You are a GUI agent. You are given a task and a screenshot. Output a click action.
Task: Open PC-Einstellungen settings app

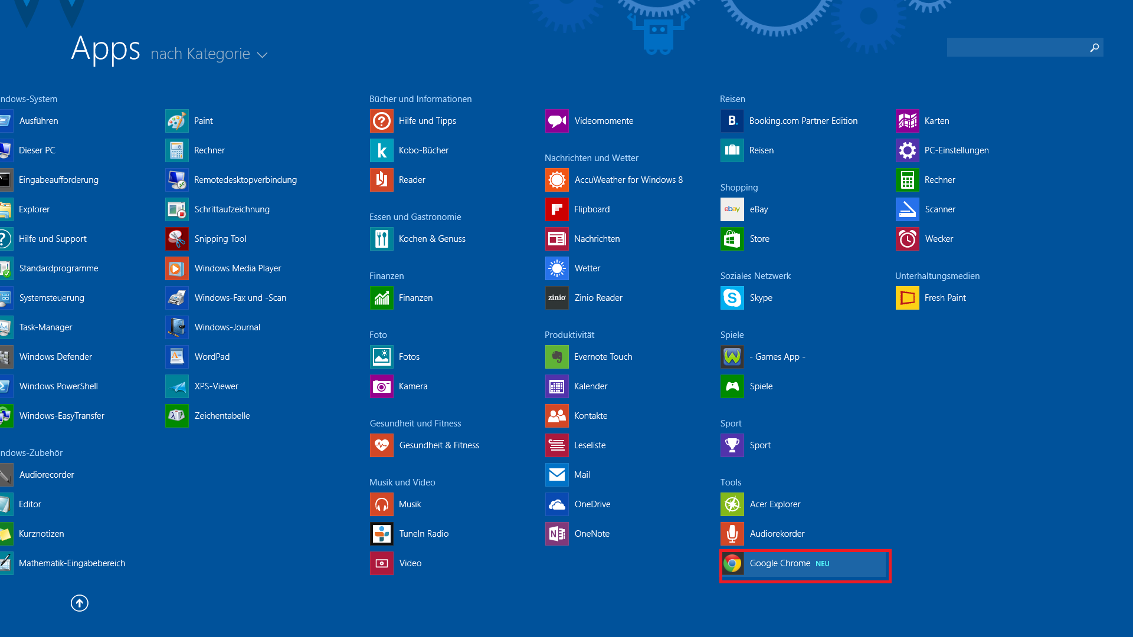pyautogui.click(x=956, y=150)
